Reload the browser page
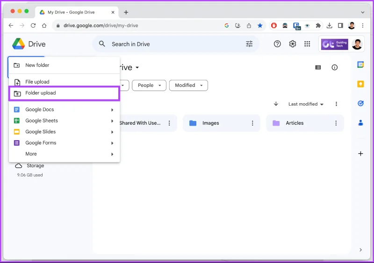The height and width of the screenshot is (263, 374). pyautogui.click(x=33, y=26)
